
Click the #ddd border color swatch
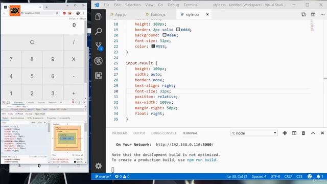[x=178, y=30]
